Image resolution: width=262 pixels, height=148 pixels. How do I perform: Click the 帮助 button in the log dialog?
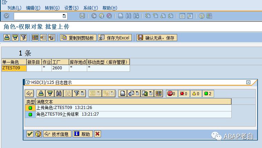pyautogui.click(x=82, y=134)
